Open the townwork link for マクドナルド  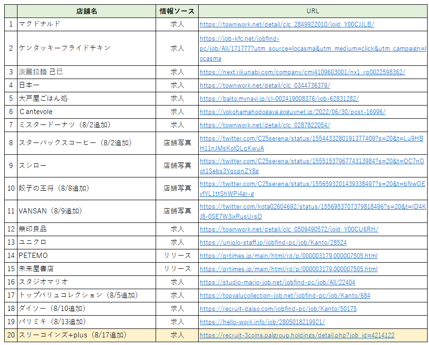[x=287, y=24]
